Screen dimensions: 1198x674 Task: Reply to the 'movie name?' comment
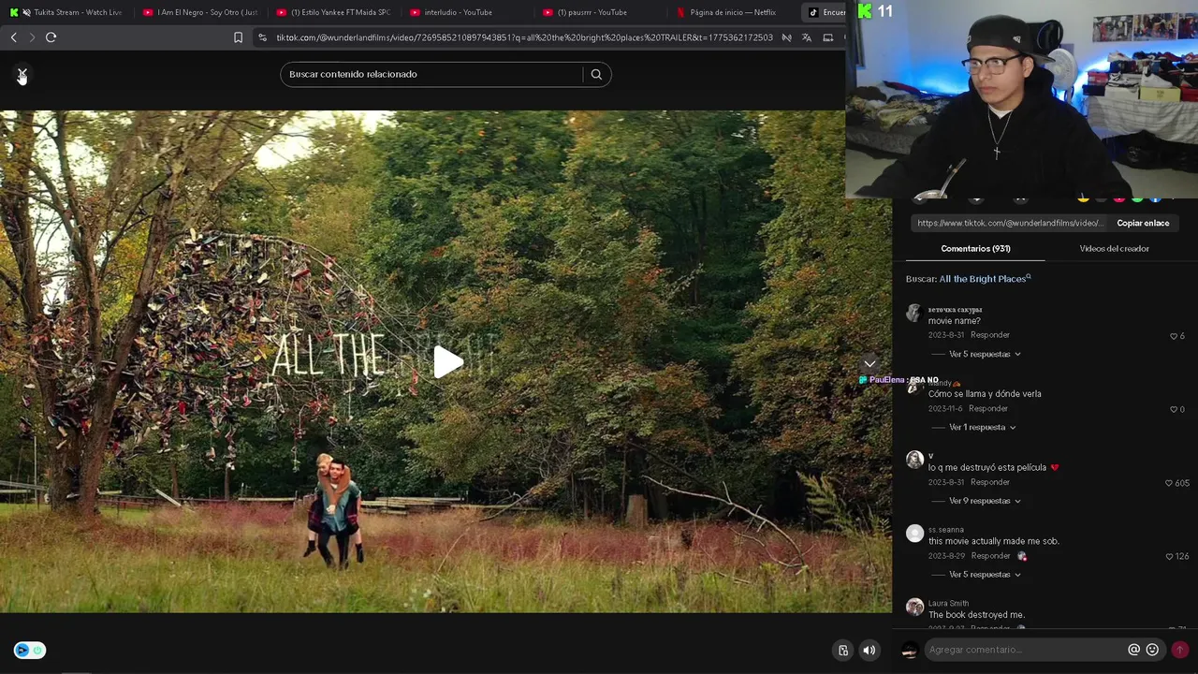[x=989, y=335]
